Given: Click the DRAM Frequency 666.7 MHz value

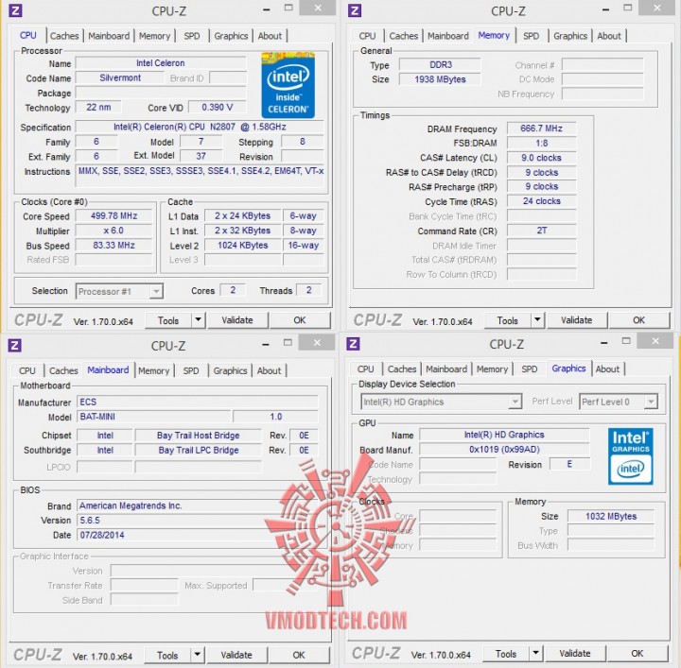Looking at the screenshot, I should (x=541, y=128).
